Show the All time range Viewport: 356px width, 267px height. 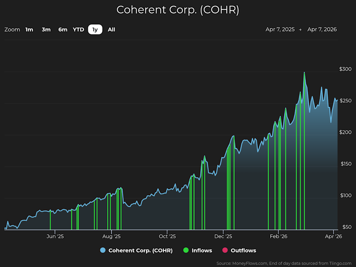pos(111,30)
